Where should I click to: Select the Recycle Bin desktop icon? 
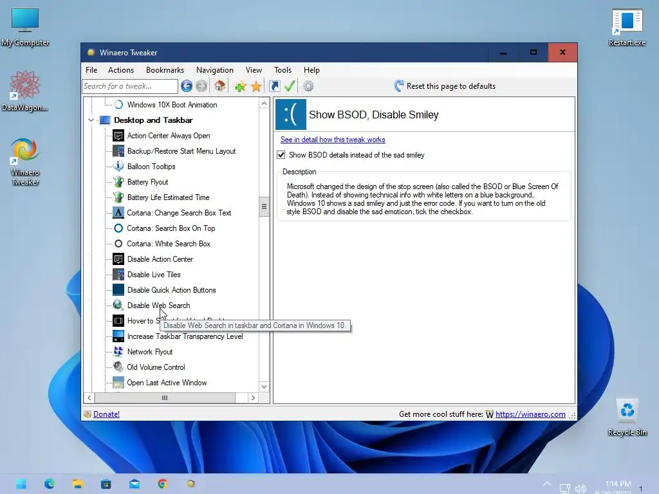[x=627, y=417]
